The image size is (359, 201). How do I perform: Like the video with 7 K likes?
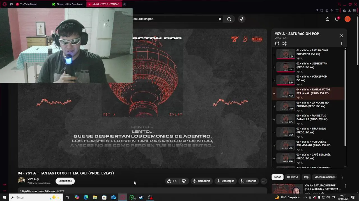click(x=172, y=181)
